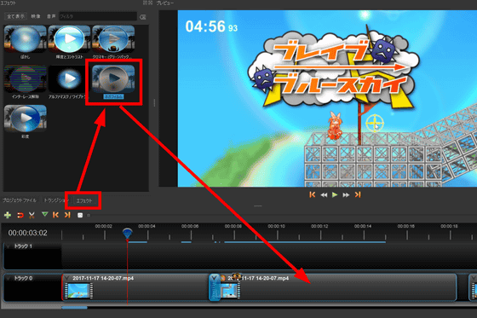Close the effects panel

pyautogui.click(x=150, y=3)
